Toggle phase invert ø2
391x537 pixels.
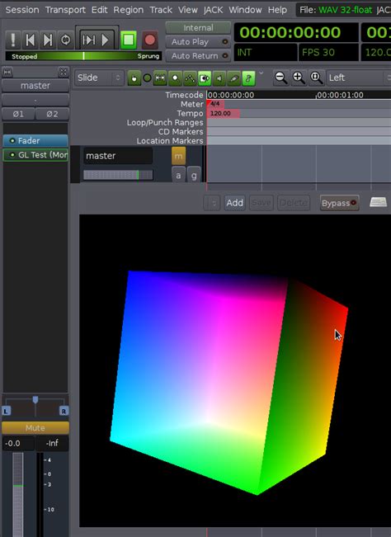tap(52, 114)
